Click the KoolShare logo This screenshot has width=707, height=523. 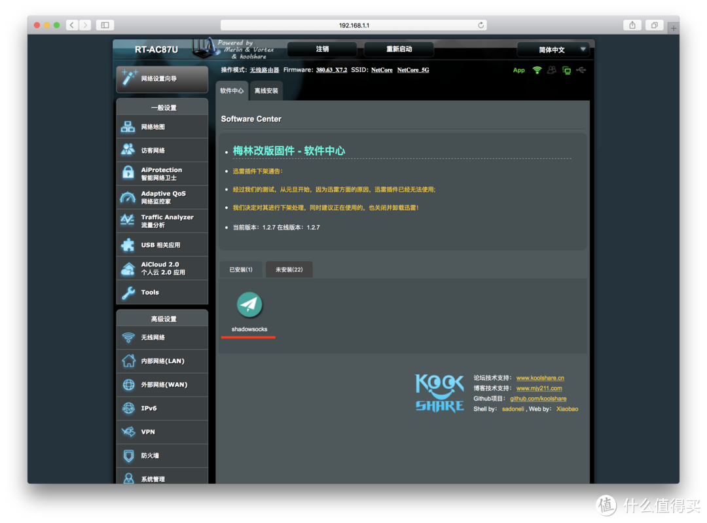pyautogui.click(x=439, y=393)
